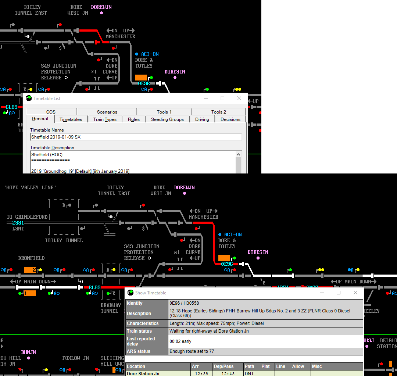
Task: Click the red signal under Totley Tunnel East, upper diagram
Action: point(60,25)
